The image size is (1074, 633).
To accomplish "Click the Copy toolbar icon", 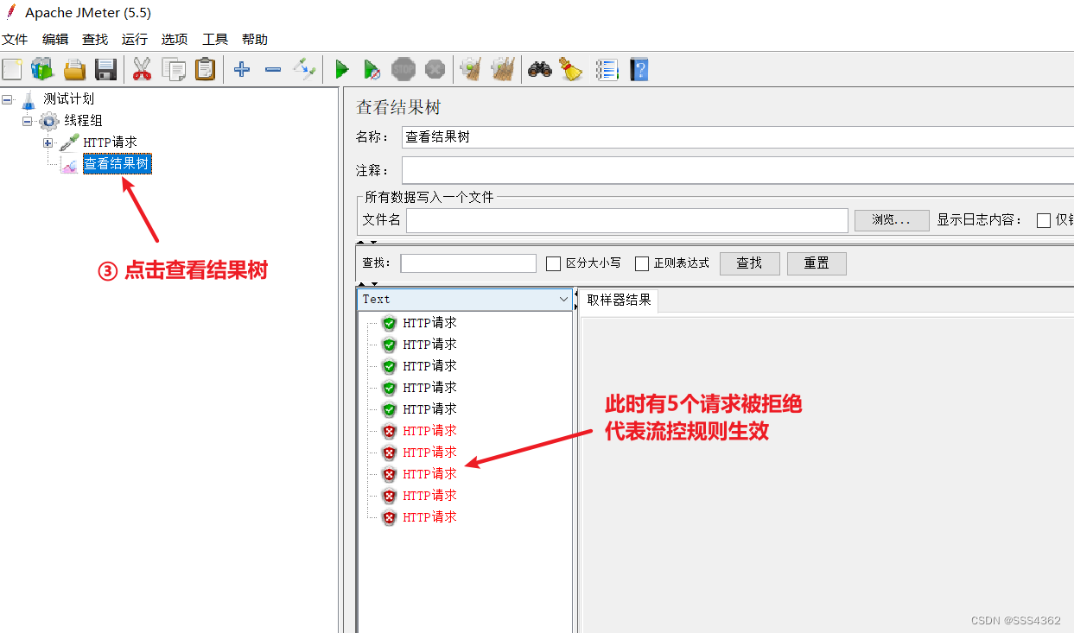I will [x=174, y=69].
